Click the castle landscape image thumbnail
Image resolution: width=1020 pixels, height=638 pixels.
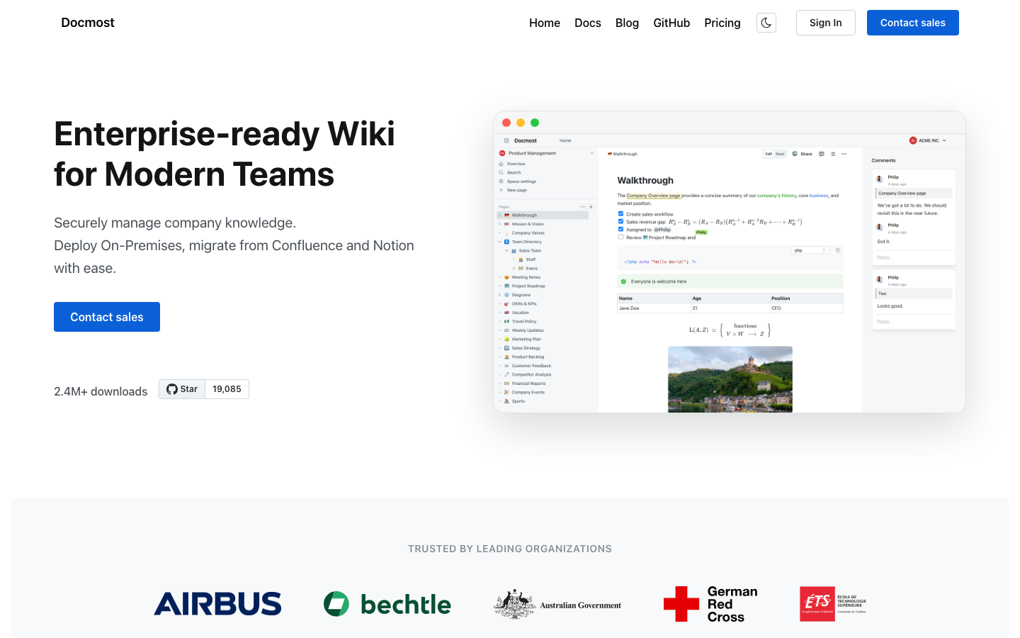tap(730, 379)
